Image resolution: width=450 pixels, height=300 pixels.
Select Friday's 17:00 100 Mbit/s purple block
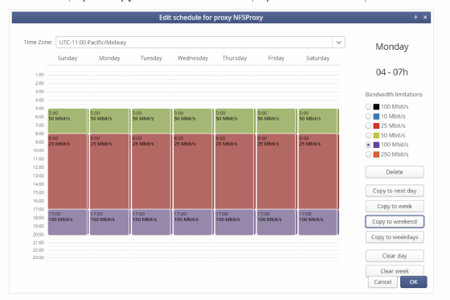[x=276, y=222]
